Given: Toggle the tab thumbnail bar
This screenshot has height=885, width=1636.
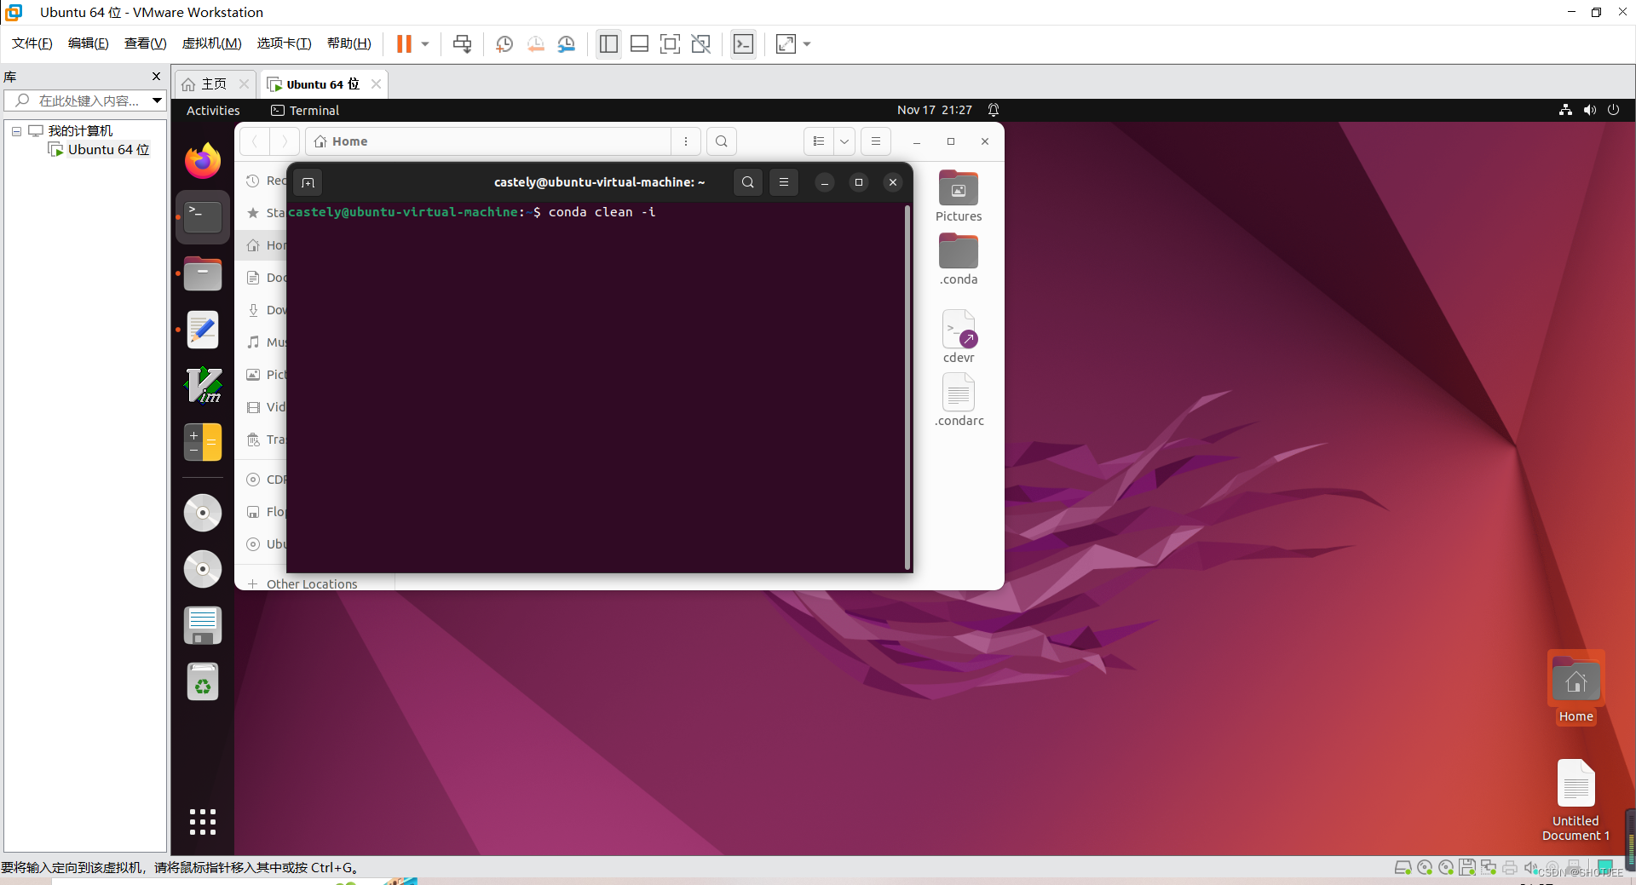Looking at the screenshot, I should click(639, 43).
